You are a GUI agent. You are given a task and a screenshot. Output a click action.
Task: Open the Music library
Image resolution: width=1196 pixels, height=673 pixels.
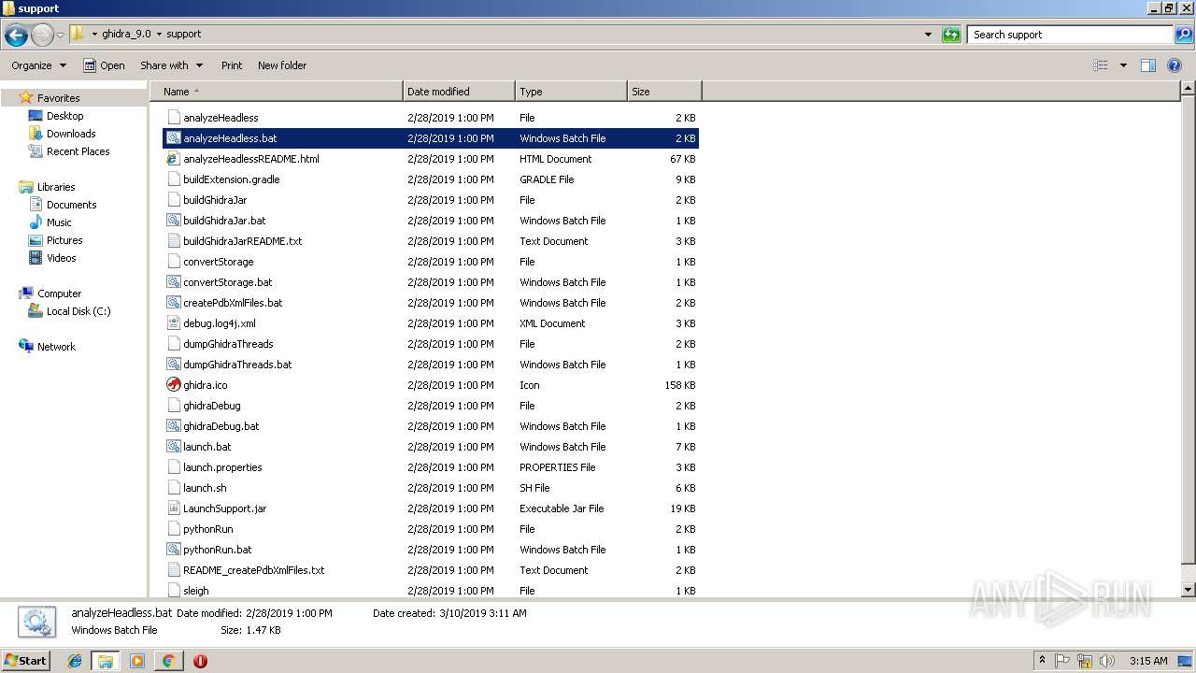point(59,222)
